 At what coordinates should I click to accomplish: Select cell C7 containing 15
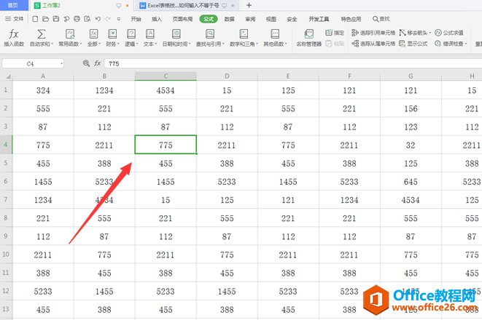pyautogui.click(x=166, y=200)
